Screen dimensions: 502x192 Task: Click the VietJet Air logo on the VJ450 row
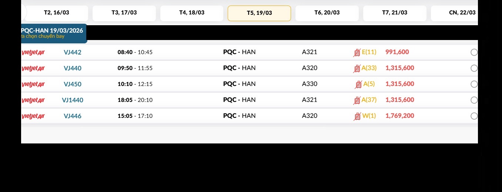[33, 84]
